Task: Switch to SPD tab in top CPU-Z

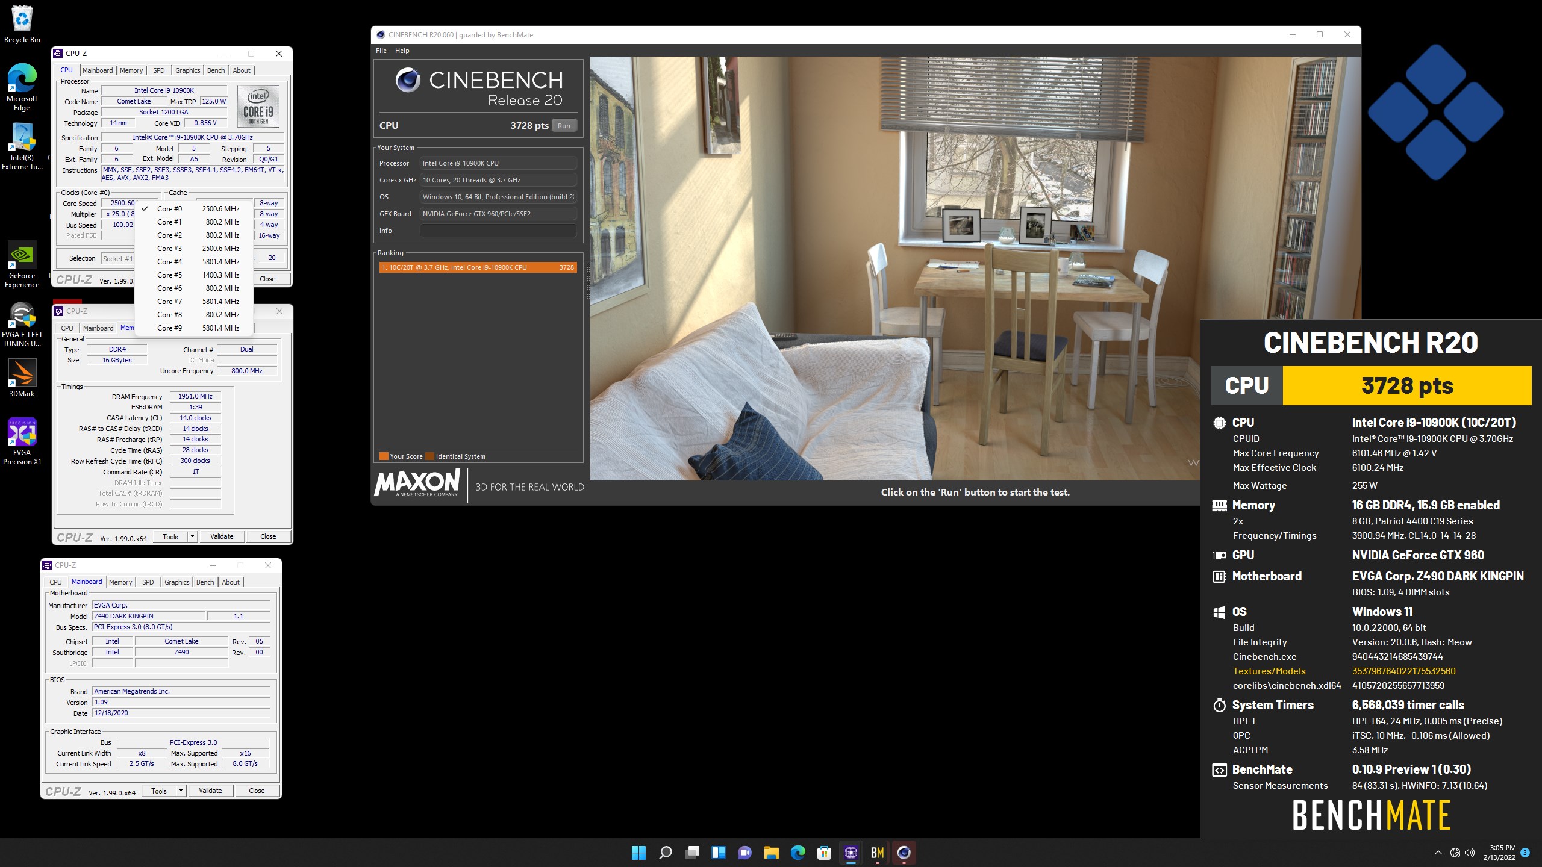Action: click(x=159, y=70)
